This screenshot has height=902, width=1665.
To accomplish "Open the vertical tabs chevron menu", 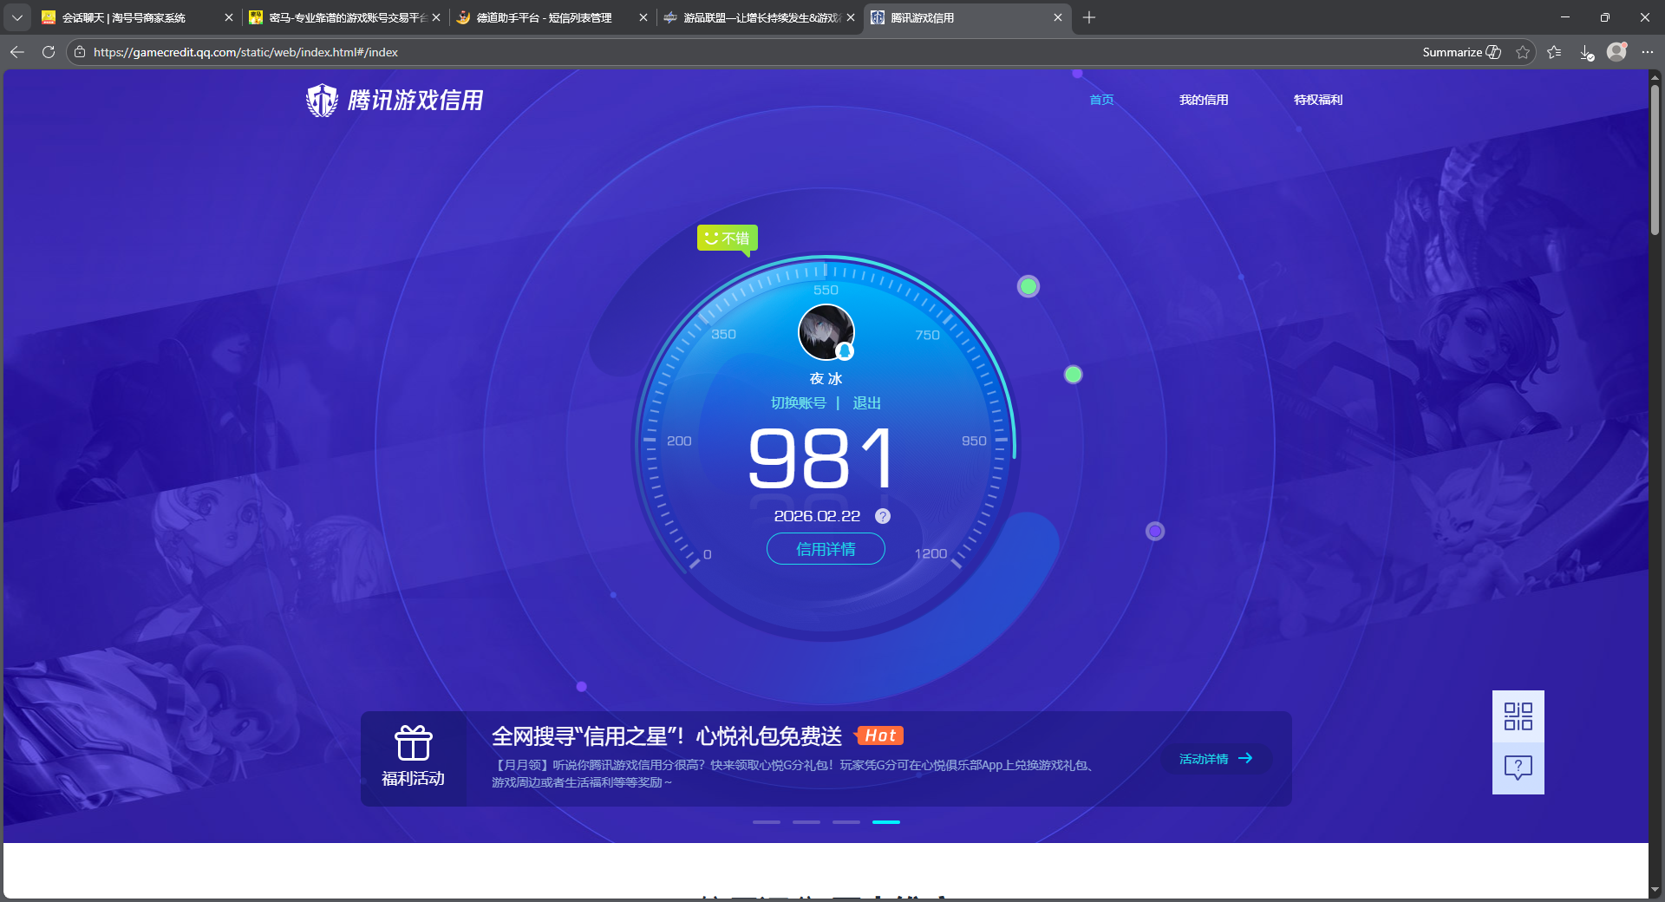I will point(17,17).
